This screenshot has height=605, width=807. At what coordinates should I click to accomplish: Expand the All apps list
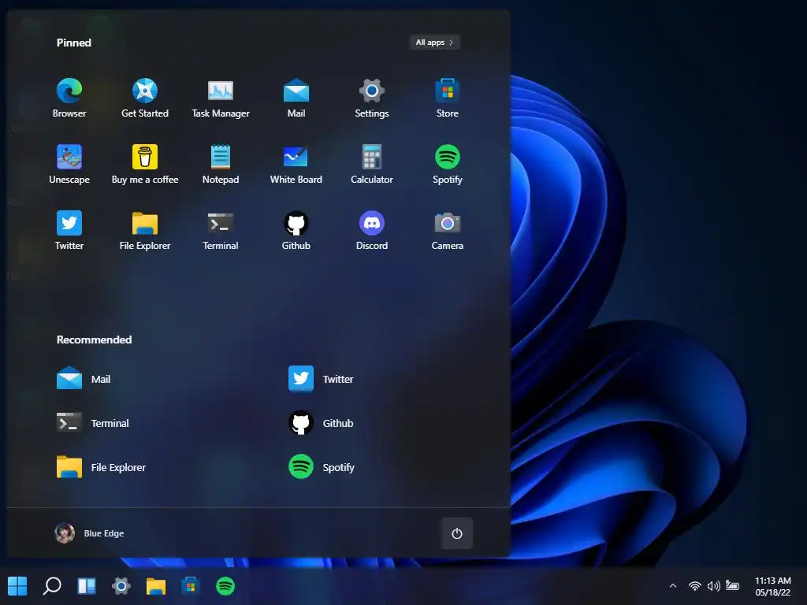434,43
